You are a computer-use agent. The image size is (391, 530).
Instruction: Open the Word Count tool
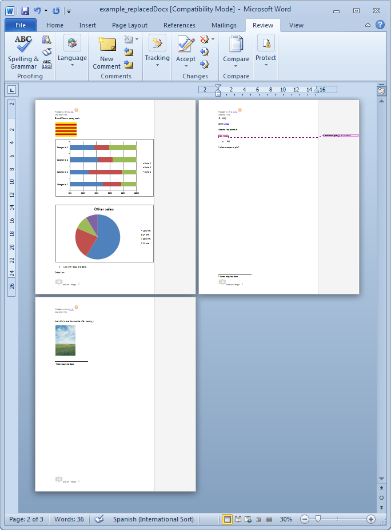[47, 64]
